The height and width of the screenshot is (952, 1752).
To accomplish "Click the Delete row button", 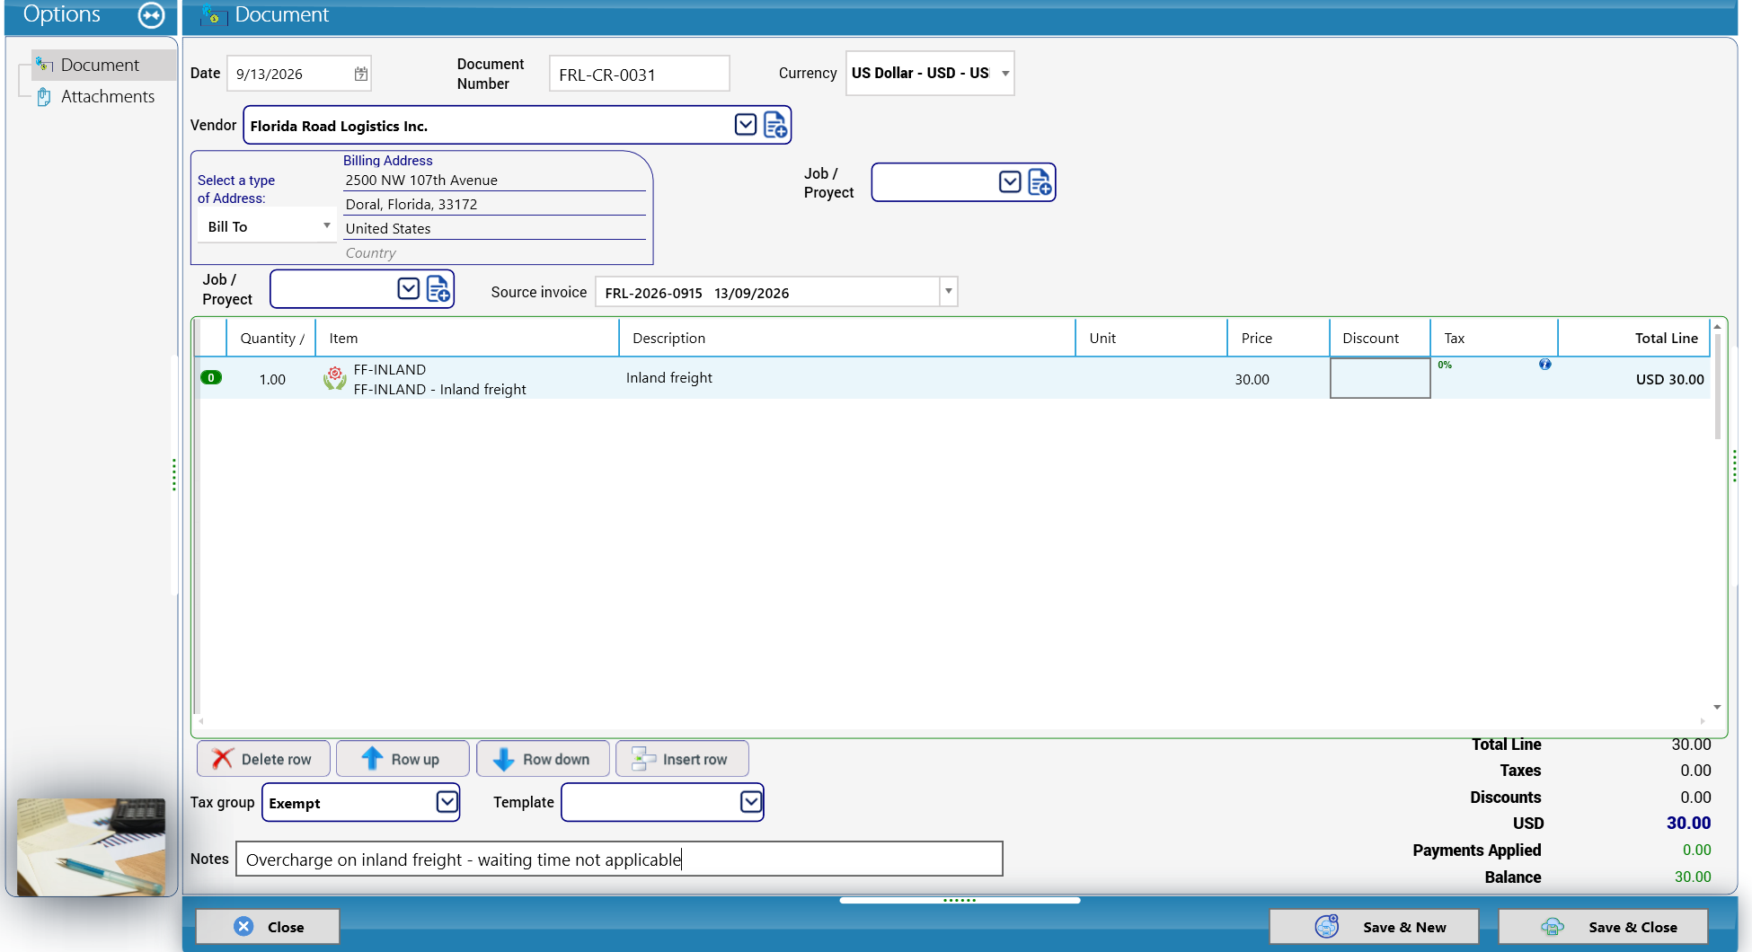I will tap(263, 759).
